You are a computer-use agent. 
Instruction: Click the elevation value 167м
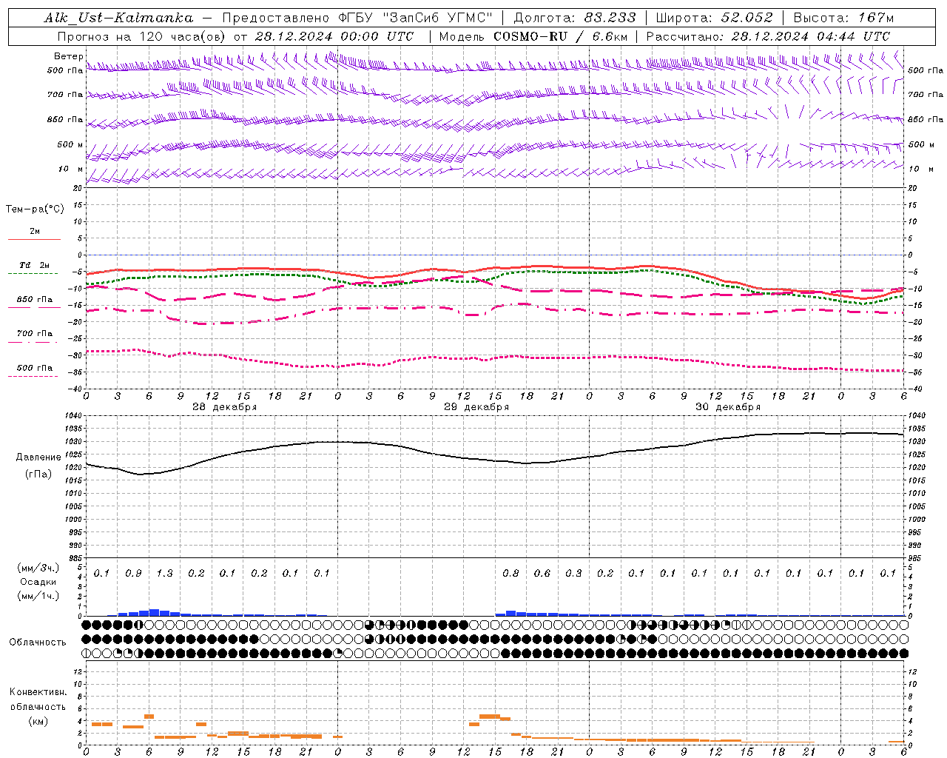pyautogui.click(x=876, y=18)
